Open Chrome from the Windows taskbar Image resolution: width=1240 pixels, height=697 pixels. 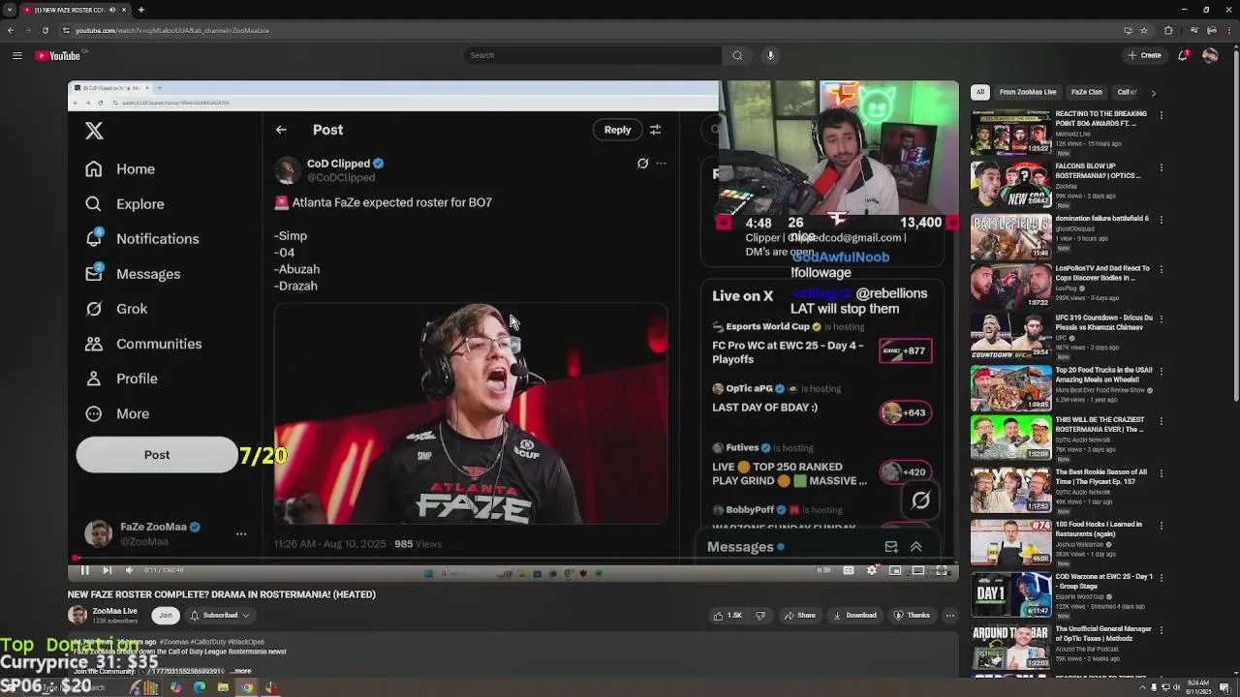[x=247, y=688]
